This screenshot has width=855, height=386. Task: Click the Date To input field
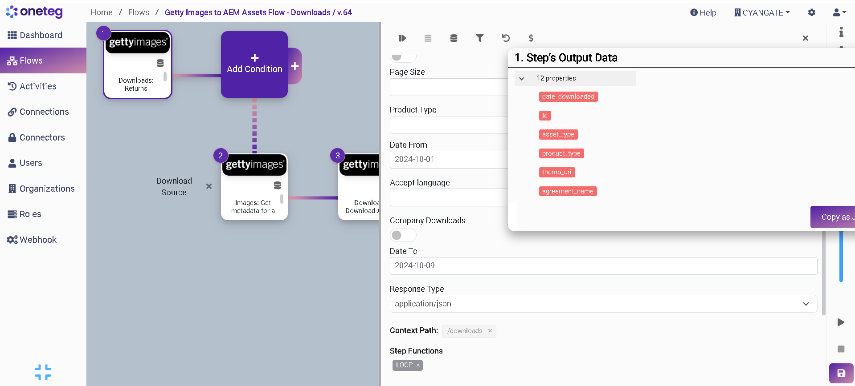[603, 265]
